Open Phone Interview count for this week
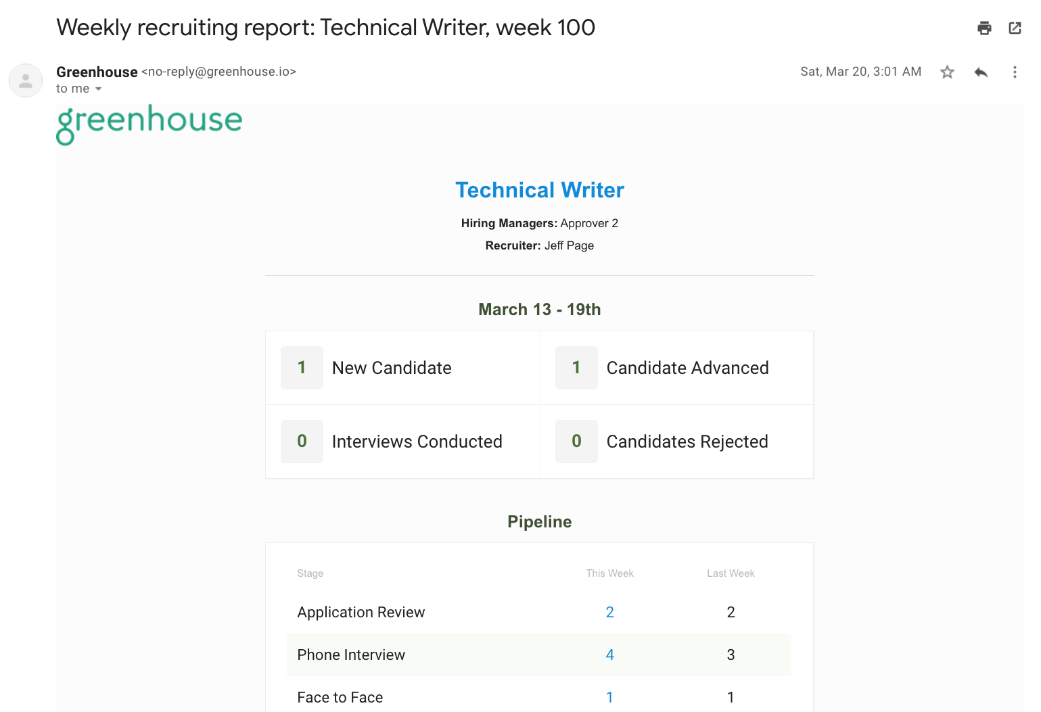 point(609,655)
